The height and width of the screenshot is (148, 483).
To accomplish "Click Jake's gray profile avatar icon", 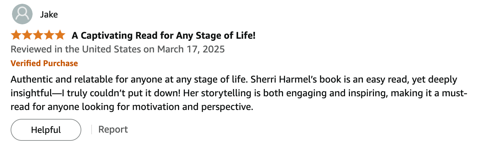I will [22, 14].
